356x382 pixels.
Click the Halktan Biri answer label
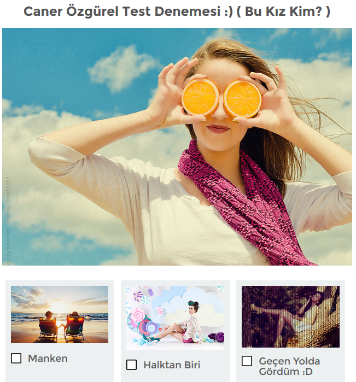[x=172, y=365]
